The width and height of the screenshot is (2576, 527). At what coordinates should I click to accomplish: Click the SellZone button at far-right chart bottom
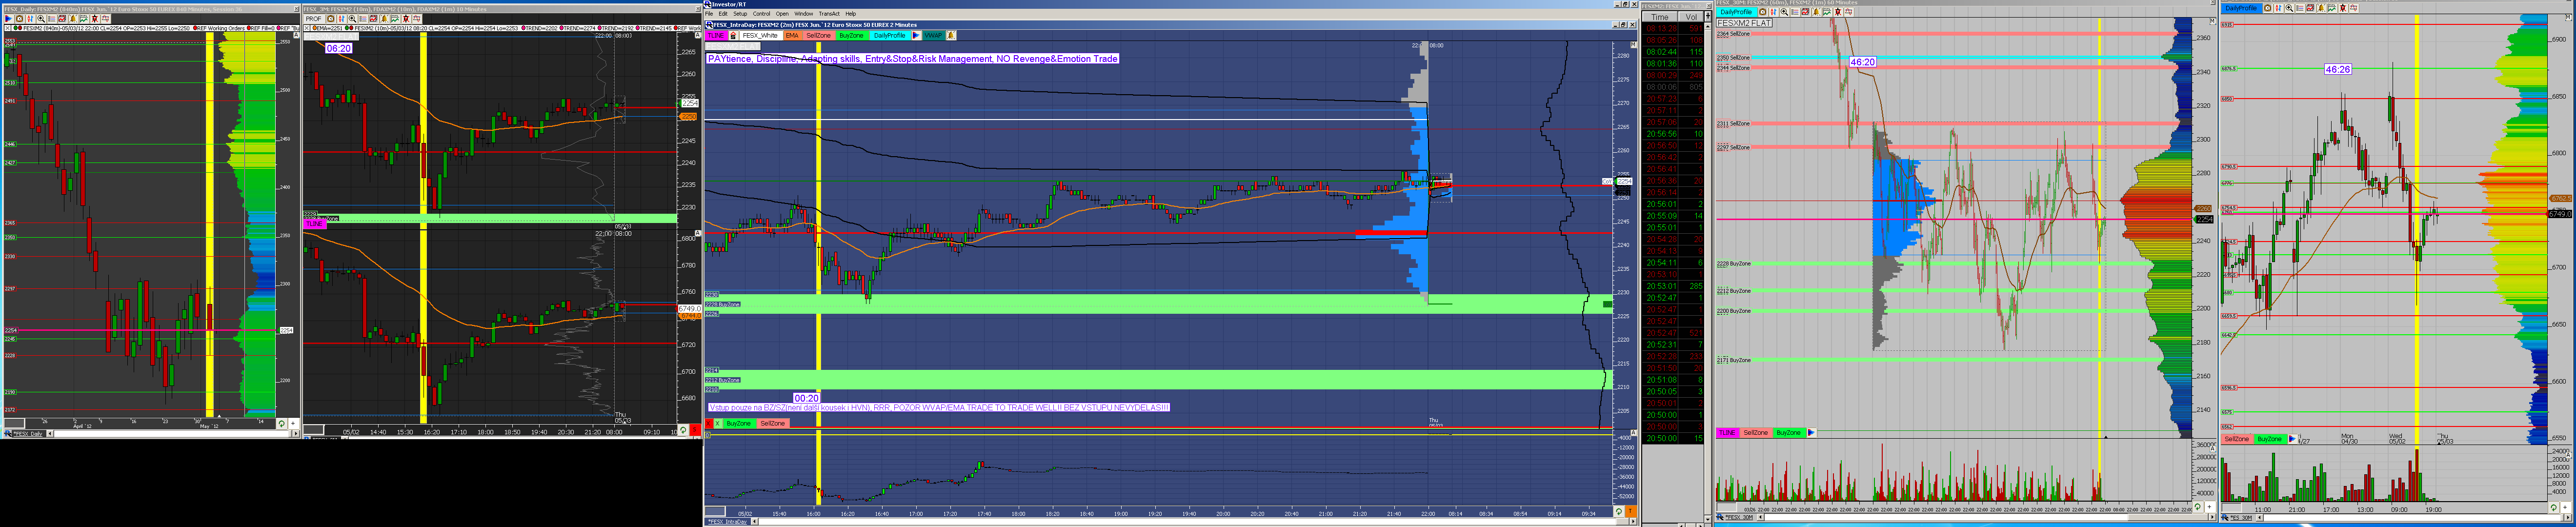click(x=2236, y=439)
